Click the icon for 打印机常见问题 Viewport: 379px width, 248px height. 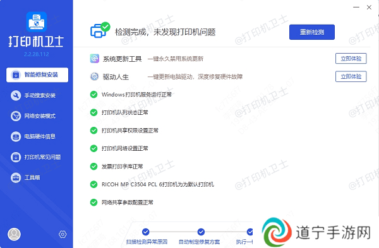click(x=16, y=157)
